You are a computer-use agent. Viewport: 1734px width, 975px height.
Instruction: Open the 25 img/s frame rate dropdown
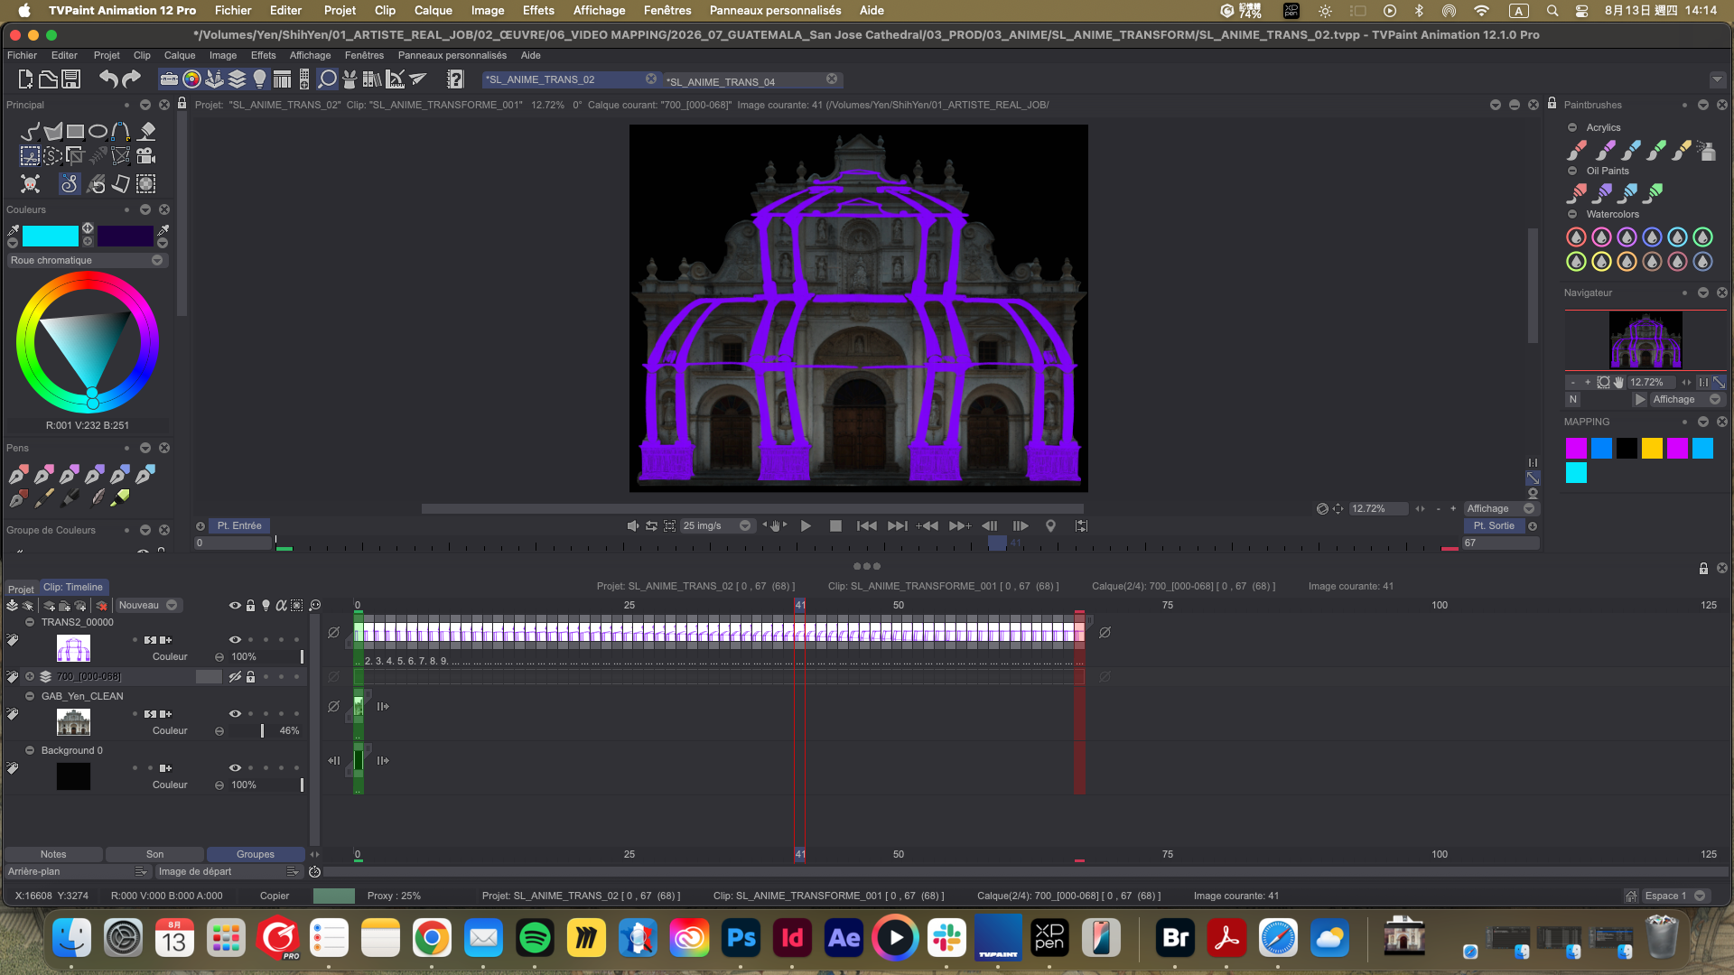pos(717,526)
